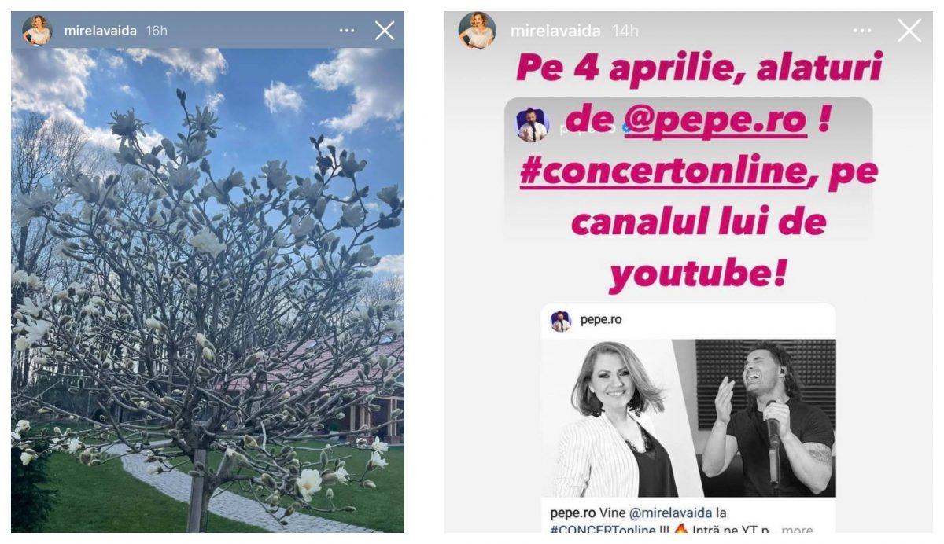The height and width of the screenshot is (544, 944).
Task: Click the 14h timestamp on right story
Action: (626, 31)
